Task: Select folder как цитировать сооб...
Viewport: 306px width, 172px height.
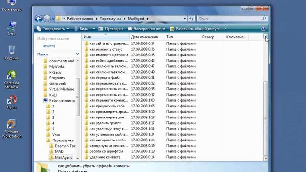Action: click(106, 140)
